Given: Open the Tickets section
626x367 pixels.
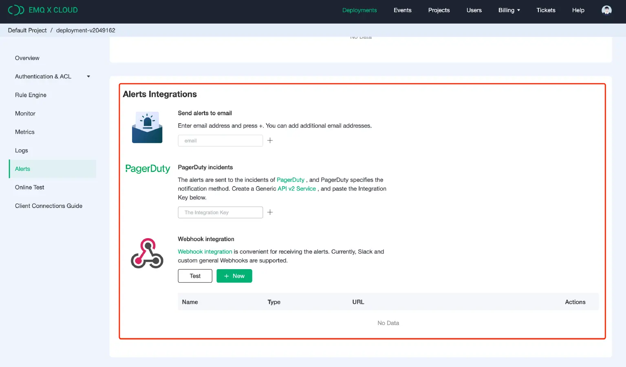Looking at the screenshot, I should click(x=546, y=10).
